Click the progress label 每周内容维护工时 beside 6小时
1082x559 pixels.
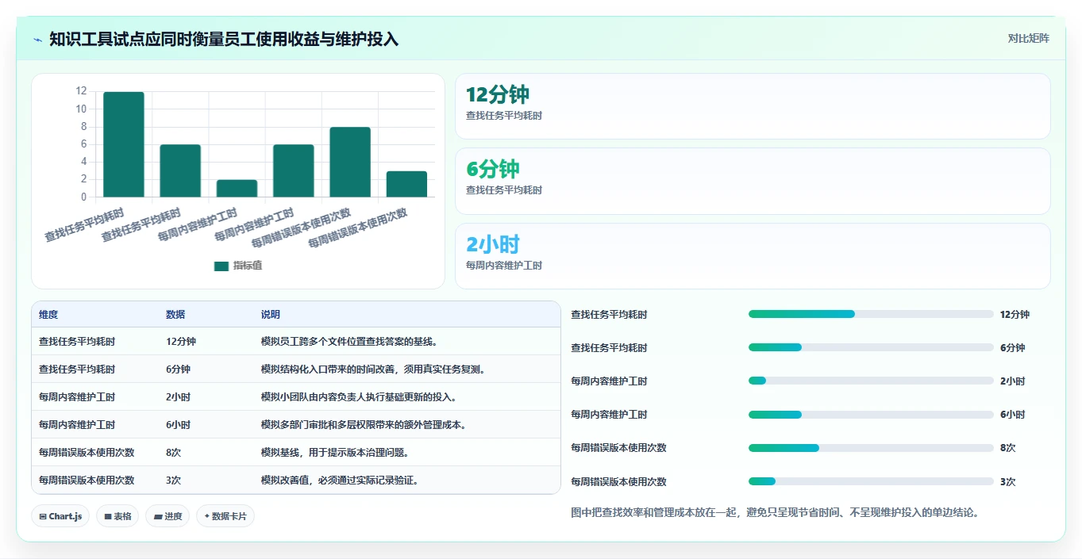click(x=609, y=415)
